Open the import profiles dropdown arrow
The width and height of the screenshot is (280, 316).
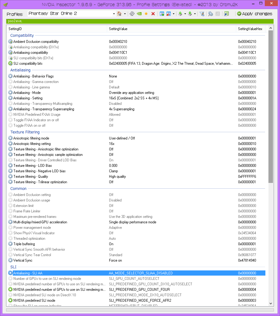pos(195,14)
